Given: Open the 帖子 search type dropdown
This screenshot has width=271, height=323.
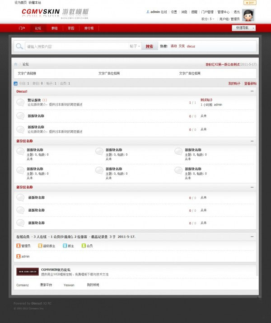Looking at the screenshot, I should tap(135, 46).
